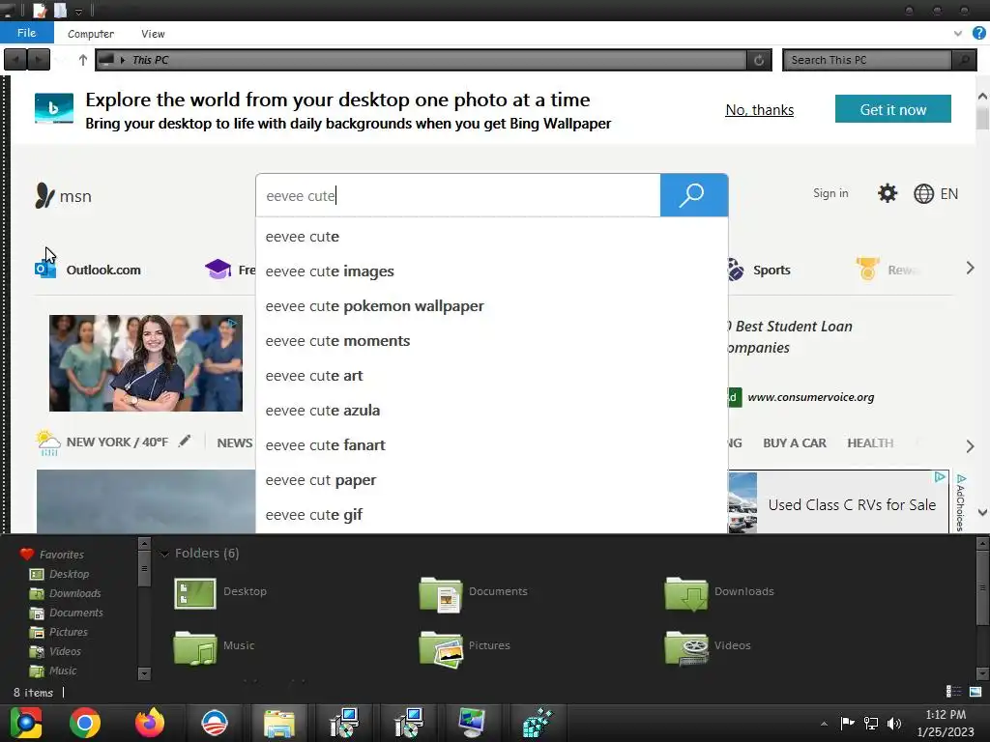990x742 pixels.
Task: Open the View ribbon tab
Action: [153, 34]
